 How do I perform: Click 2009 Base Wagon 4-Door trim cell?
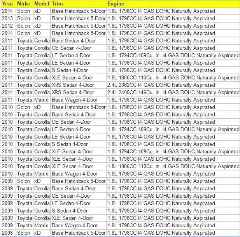(78, 225)
